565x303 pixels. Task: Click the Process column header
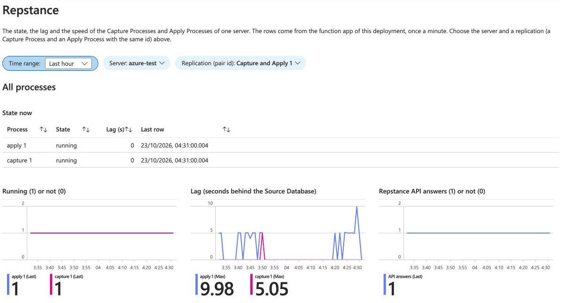click(17, 130)
